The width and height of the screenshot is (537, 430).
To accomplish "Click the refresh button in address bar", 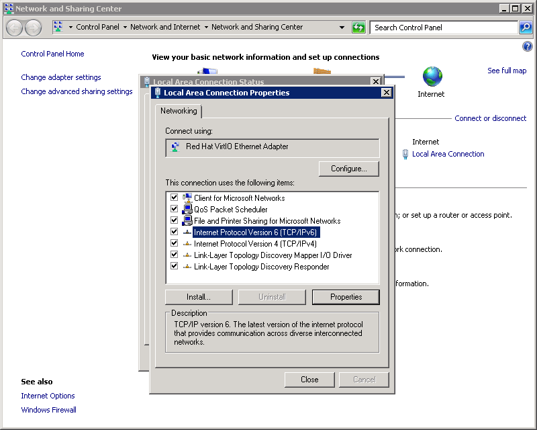I will 359,28.
